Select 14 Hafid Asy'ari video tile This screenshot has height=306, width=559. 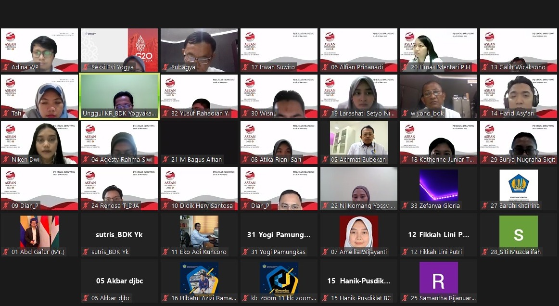(519, 96)
